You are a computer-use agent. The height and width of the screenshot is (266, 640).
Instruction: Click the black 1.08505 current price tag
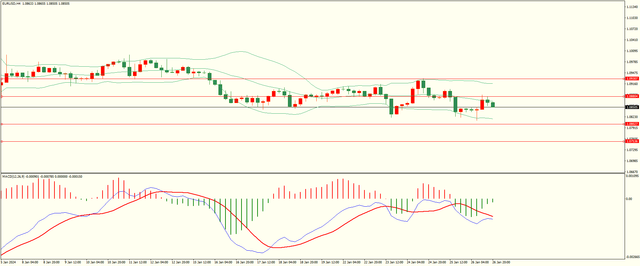coord(632,107)
